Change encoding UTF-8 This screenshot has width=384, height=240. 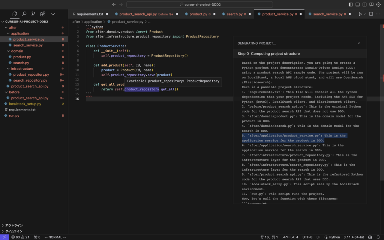coord(307,237)
